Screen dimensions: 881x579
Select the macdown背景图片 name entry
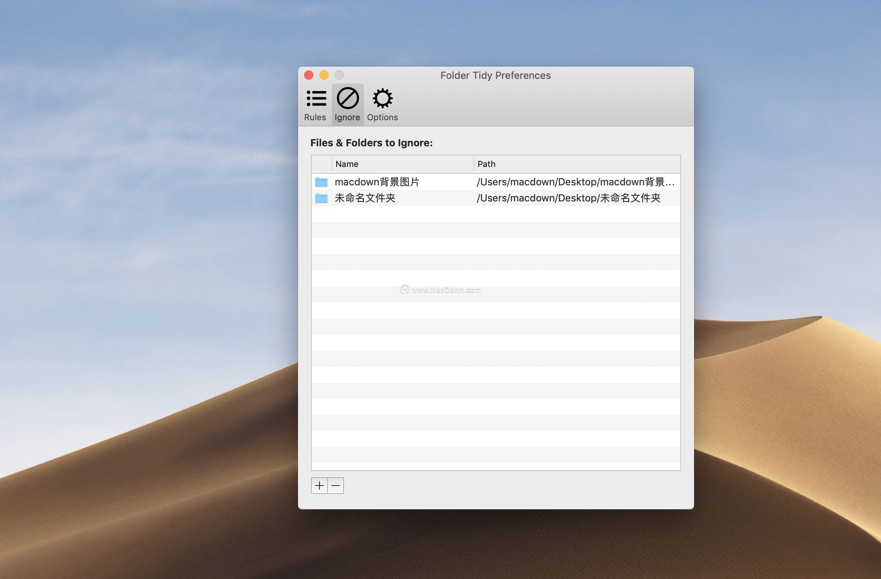377,182
